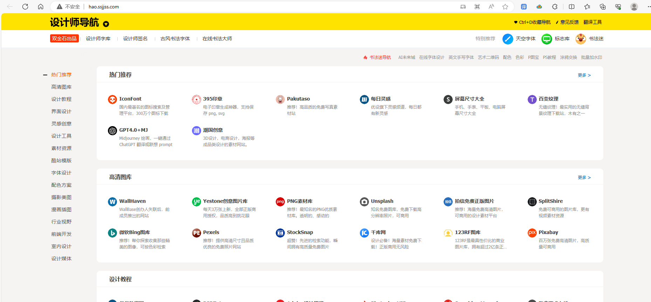Open the Pixabay icon

point(532,233)
